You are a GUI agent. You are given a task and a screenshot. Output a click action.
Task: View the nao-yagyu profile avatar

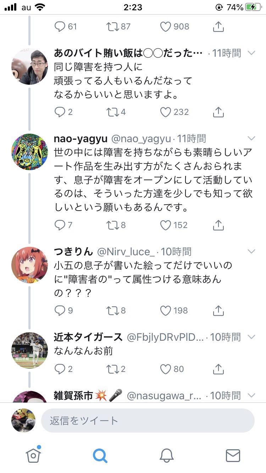pyautogui.click(x=29, y=152)
